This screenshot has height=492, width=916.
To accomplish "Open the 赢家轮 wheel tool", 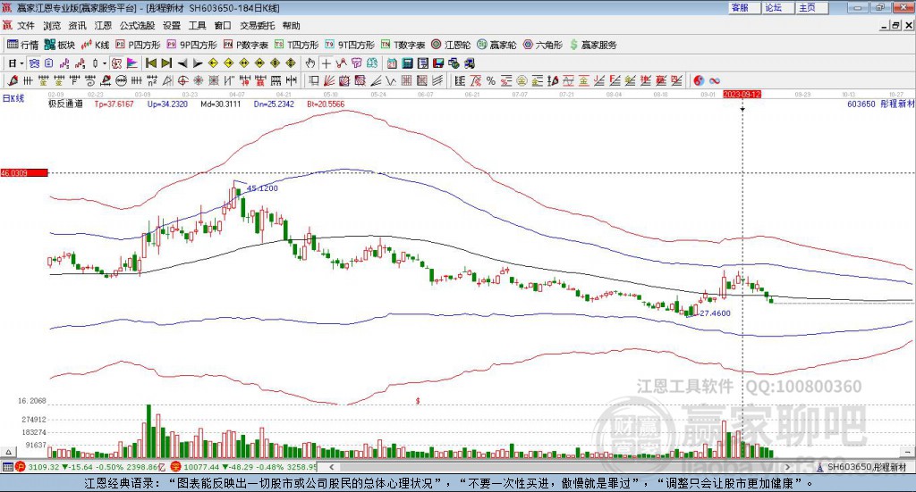I will 496,45.
